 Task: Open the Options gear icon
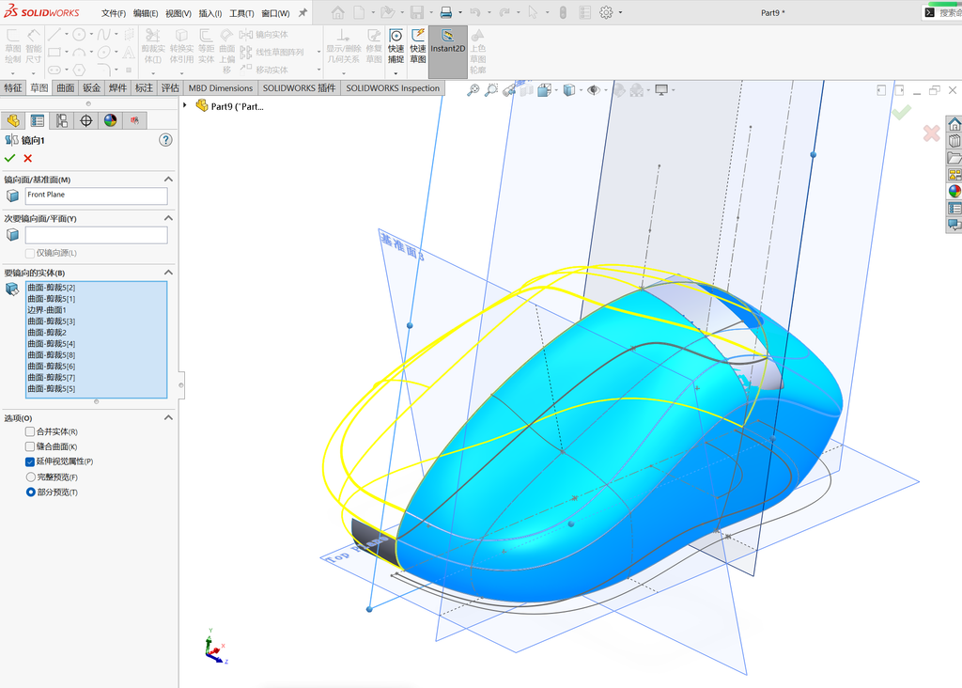tap(606, 12)
